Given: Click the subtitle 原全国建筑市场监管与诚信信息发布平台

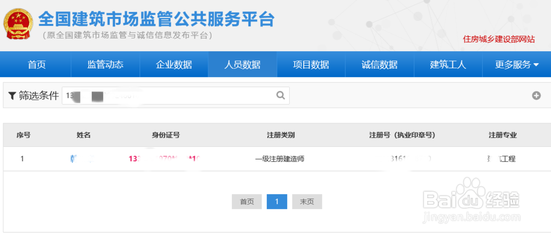Looking at the screenshot, I should 127,35.
